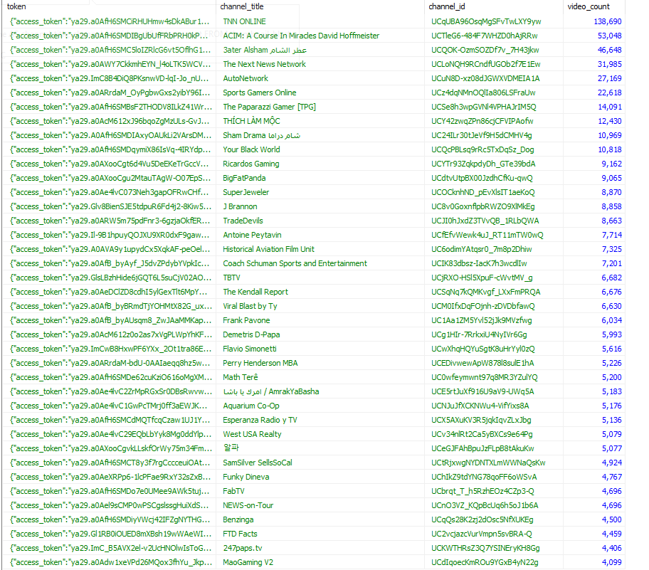649x570 pixels.
Task: Select the West USA Realty cell
Action: (252, 434)
